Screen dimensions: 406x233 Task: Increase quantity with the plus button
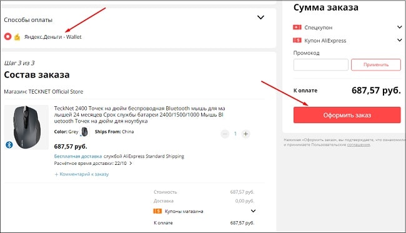click(x=245, y=134)
